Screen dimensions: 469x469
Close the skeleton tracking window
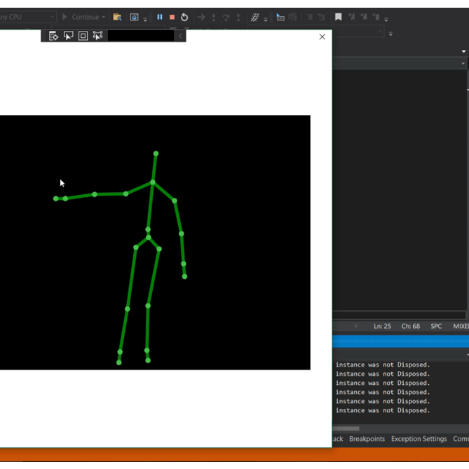[322, 36]
